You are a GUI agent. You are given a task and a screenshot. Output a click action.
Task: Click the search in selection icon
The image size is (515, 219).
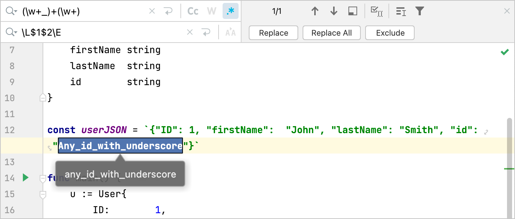pyautogui.click(x=400, y=11)
